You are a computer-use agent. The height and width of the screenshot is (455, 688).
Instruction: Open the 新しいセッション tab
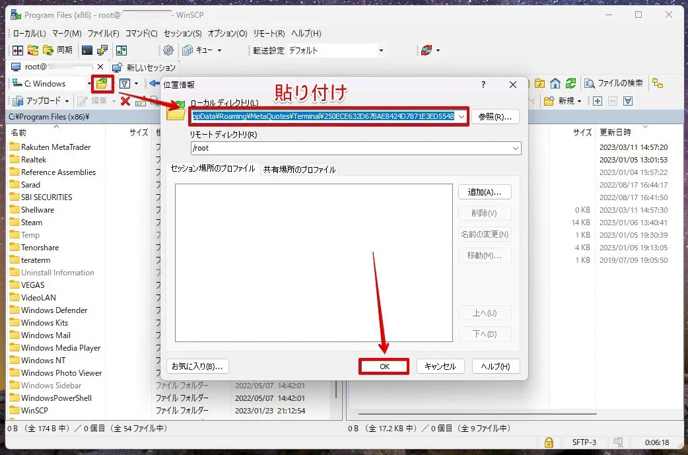[x=144, y=67]
